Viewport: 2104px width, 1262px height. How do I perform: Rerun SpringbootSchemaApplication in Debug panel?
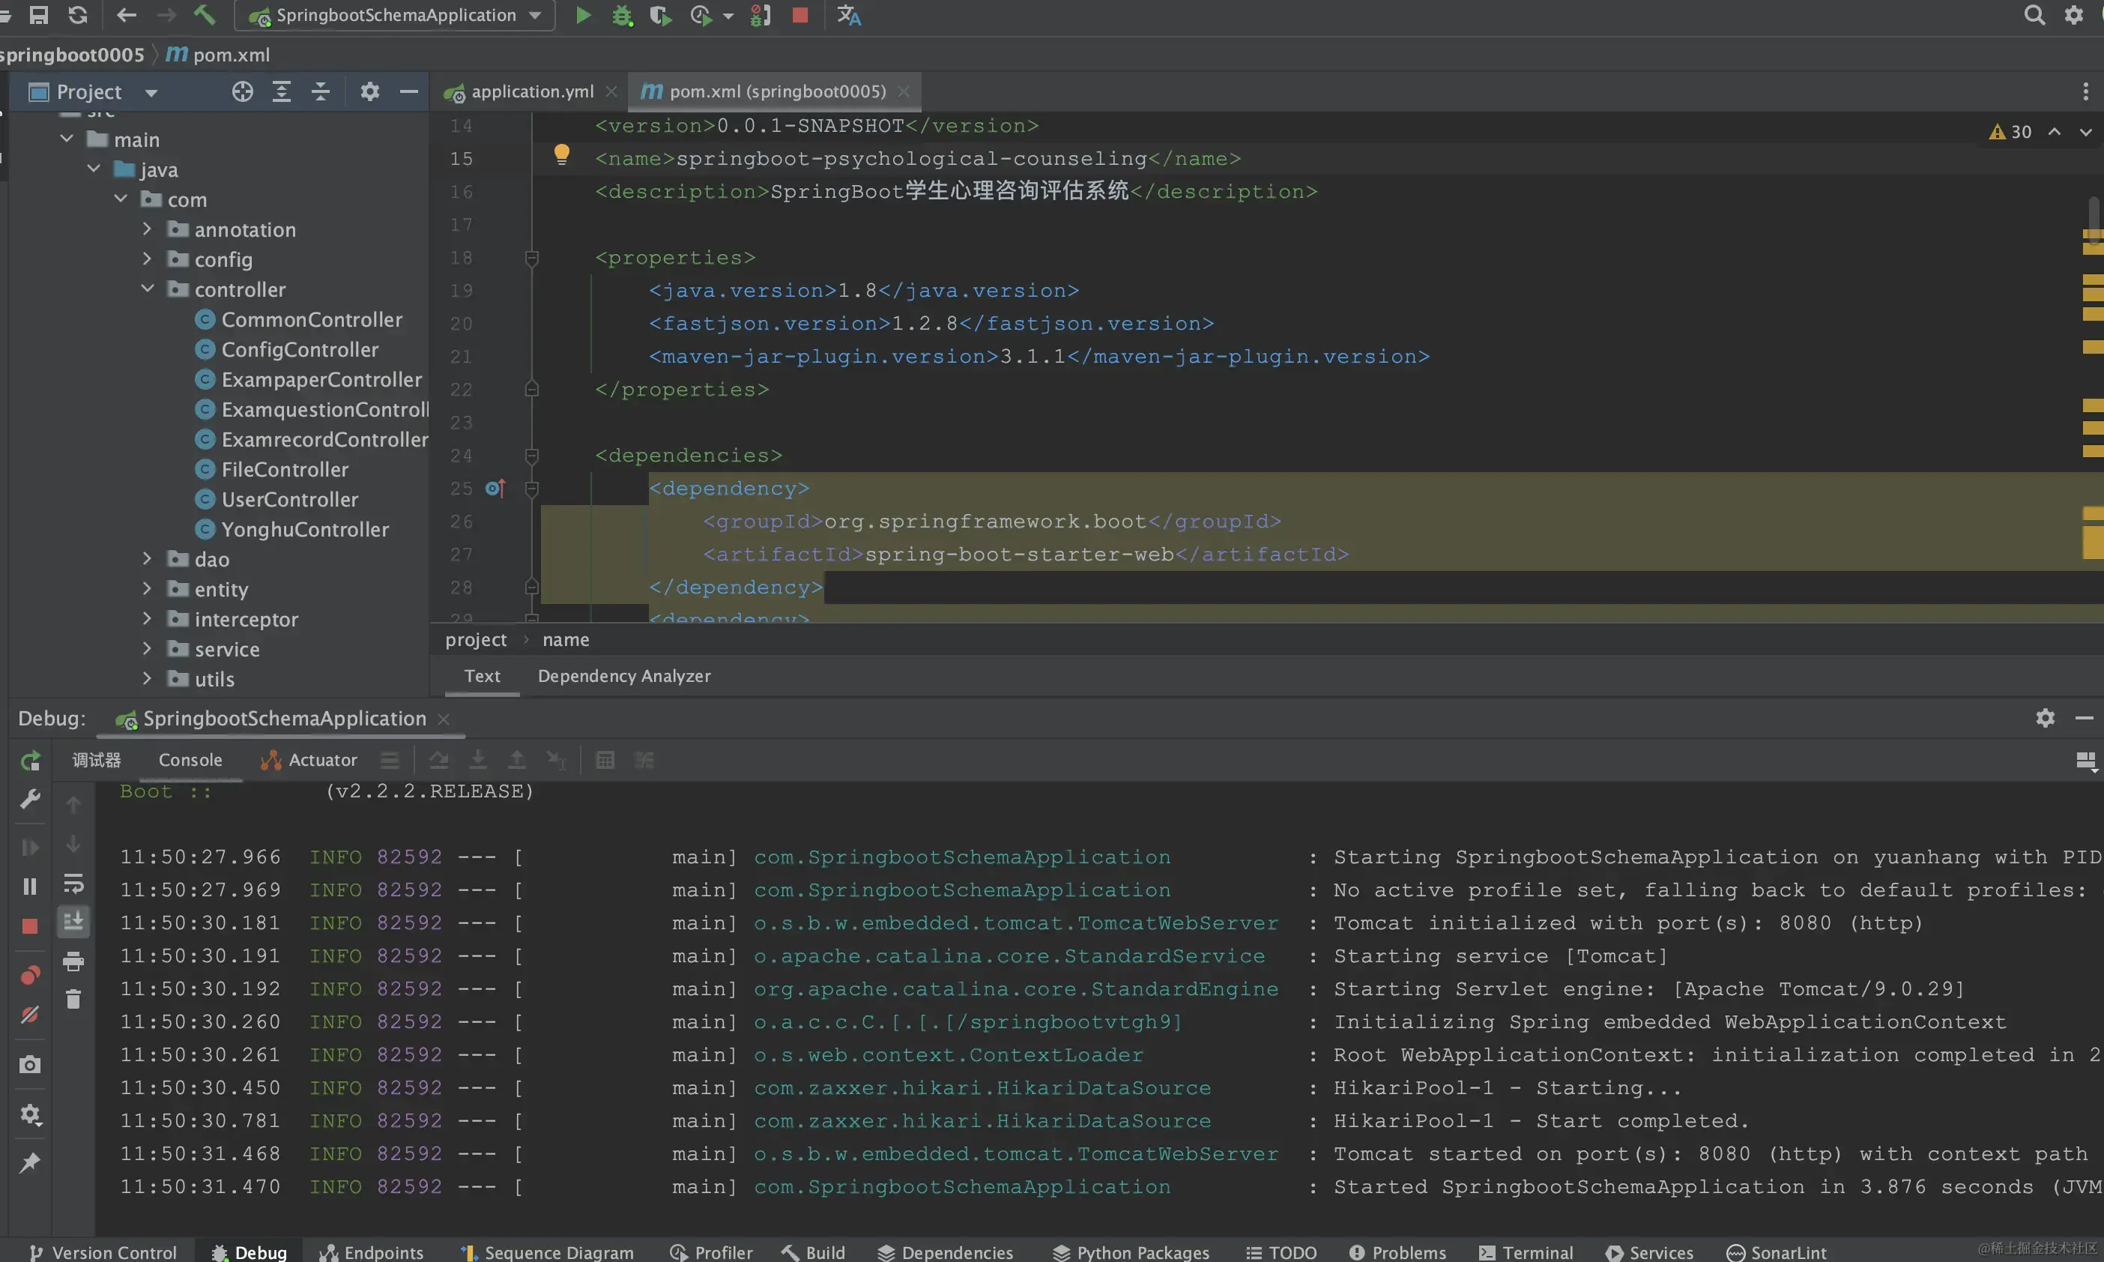(x=30, y=760)
